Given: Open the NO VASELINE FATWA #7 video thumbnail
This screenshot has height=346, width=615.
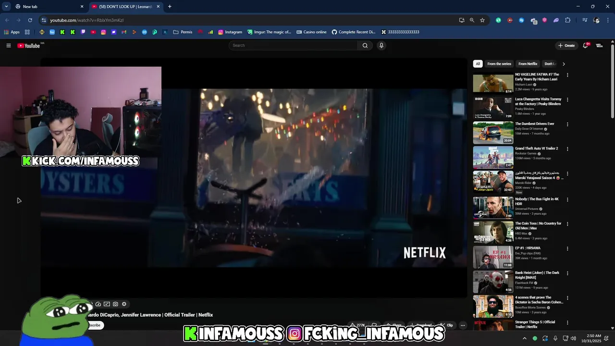Looking at the screenshot, I should 493,83.
